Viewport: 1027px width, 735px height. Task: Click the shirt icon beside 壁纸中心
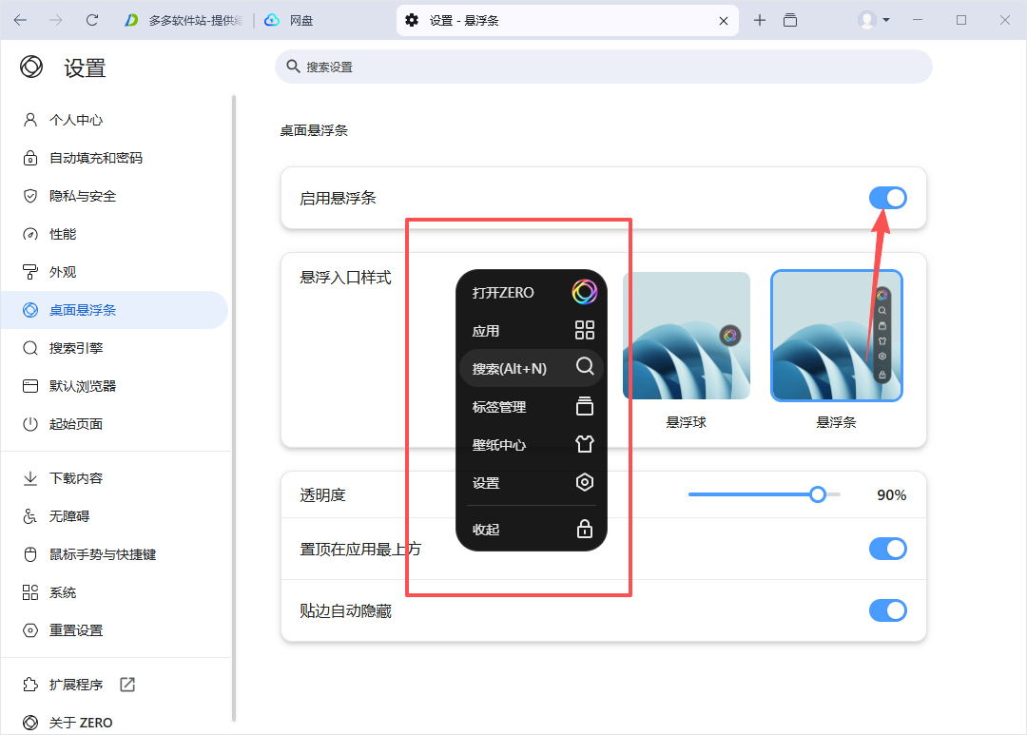584,444
